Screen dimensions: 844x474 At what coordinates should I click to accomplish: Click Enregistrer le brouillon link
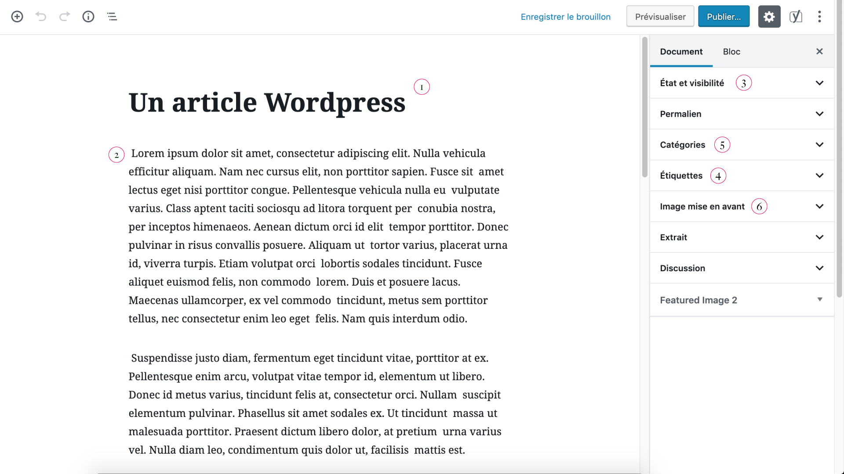click(565, 17)
